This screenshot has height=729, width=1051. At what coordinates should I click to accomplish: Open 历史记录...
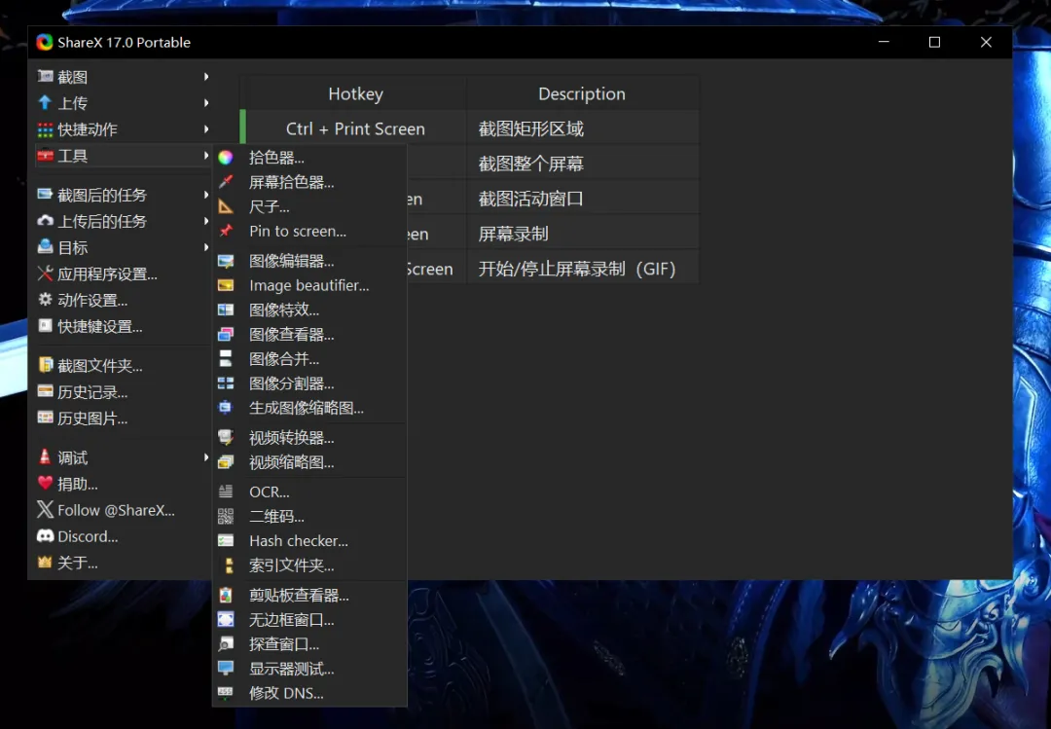[x=124, y=391]
